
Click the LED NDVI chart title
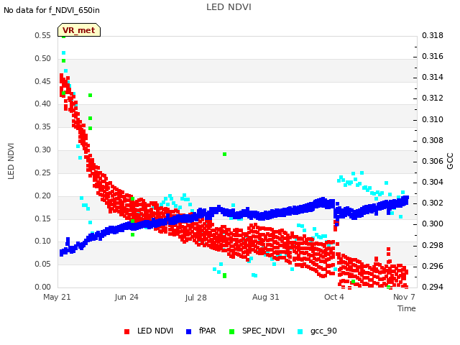(229, 7)
